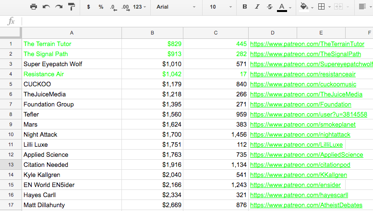Click the fill color paint bucket
Image resolution: width=373 pixels, height=211 pixels.
tap(304, 7)
